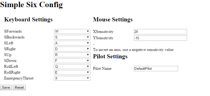Focus the XSensitivity input field
The width and height of the screenshot is (210, 96).
point(160,32)
